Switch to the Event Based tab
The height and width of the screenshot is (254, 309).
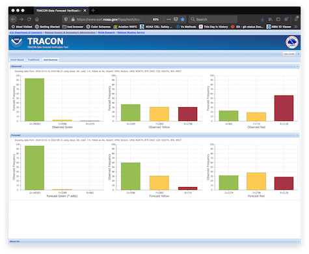[17, 60]
